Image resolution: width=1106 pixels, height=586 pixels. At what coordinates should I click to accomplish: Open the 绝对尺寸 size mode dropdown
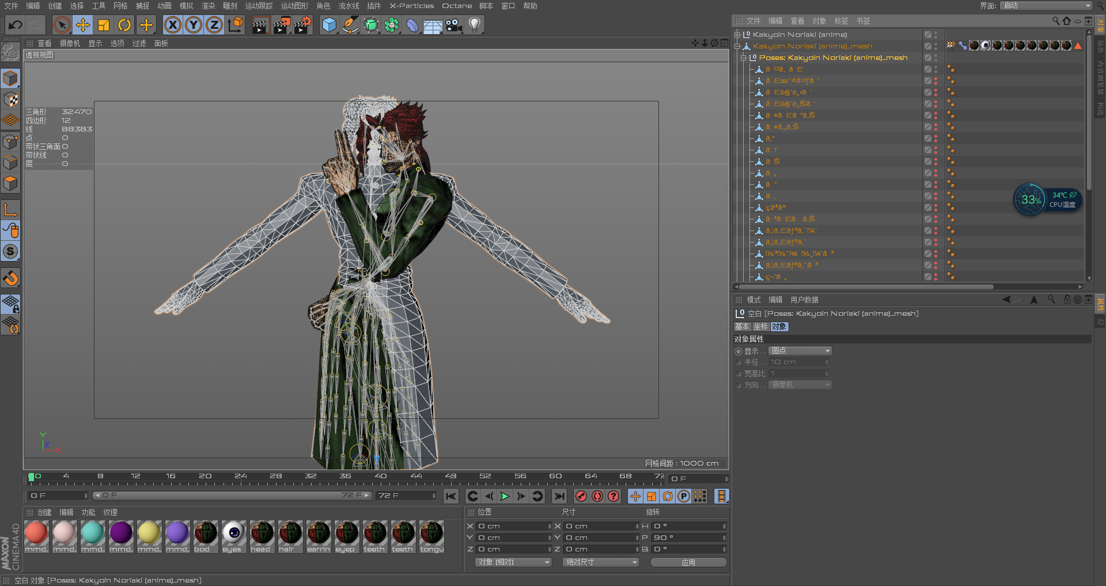[x=601, y=562]
